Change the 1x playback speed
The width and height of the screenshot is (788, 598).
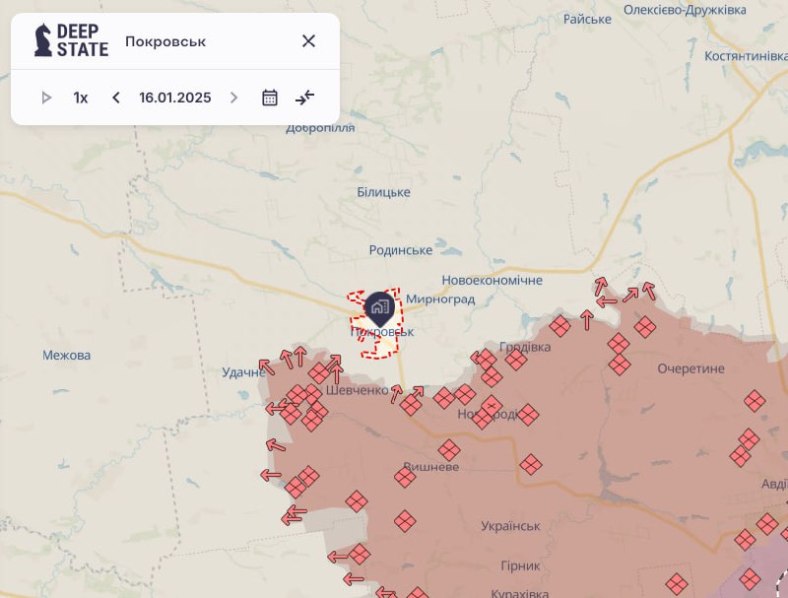tap(81, 98)
